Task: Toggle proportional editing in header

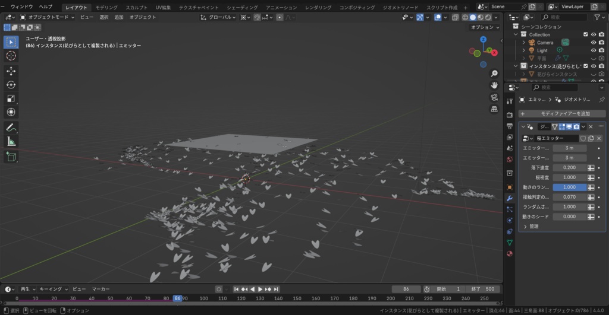Action: click(x=280, y=17)
